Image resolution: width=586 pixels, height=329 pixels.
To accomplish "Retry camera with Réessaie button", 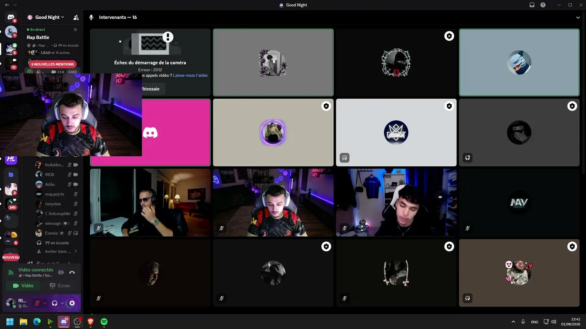I will 151,89.
